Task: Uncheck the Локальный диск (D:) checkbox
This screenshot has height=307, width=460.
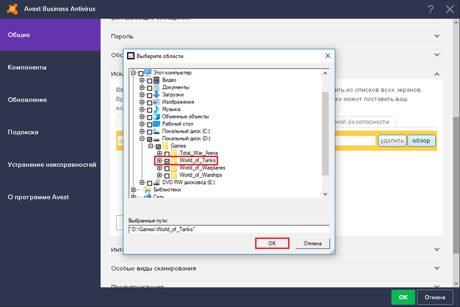Action: [x=149, y=139]
